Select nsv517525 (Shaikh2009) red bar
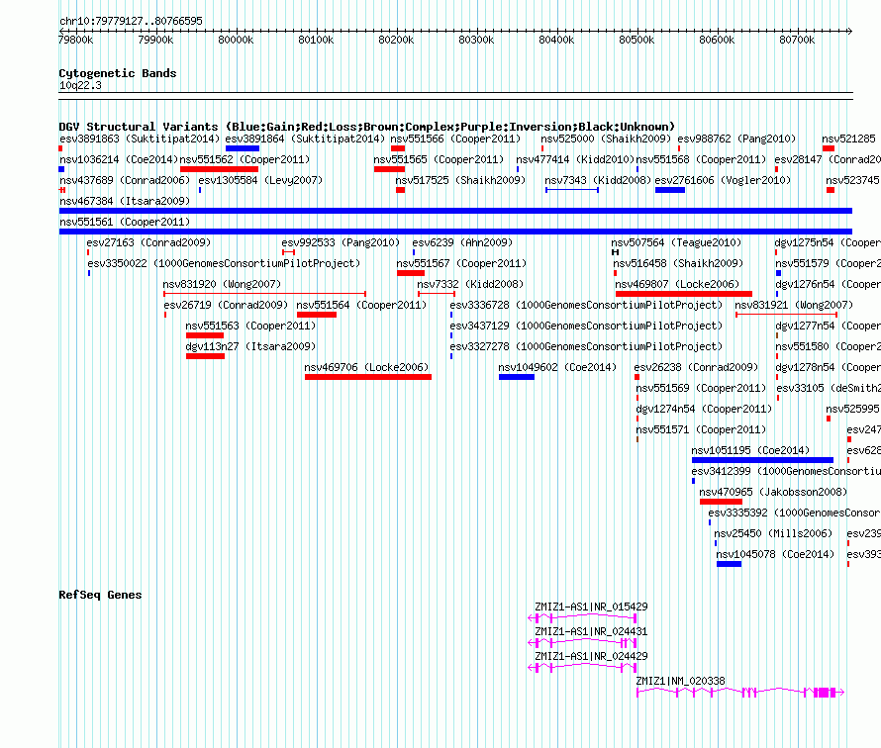Viewport: 881px width, 748px height. [x=400, y=190]
